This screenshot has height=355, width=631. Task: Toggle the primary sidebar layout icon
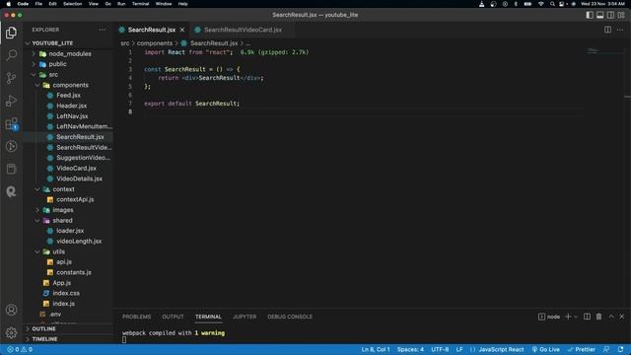590,15
